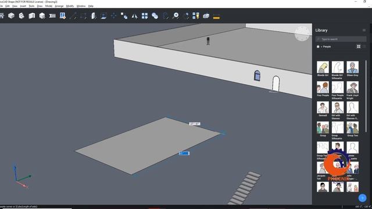Click the highlighted blue dimension input field
Image resolution: width=372 pixels, height=209 pixels.
click(x=184, y=153)
